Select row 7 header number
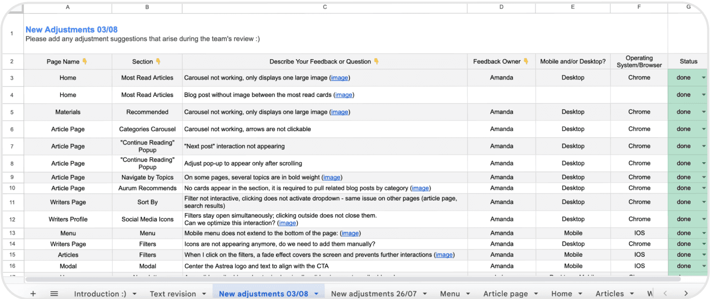The image size is (710, 299). 12,146
